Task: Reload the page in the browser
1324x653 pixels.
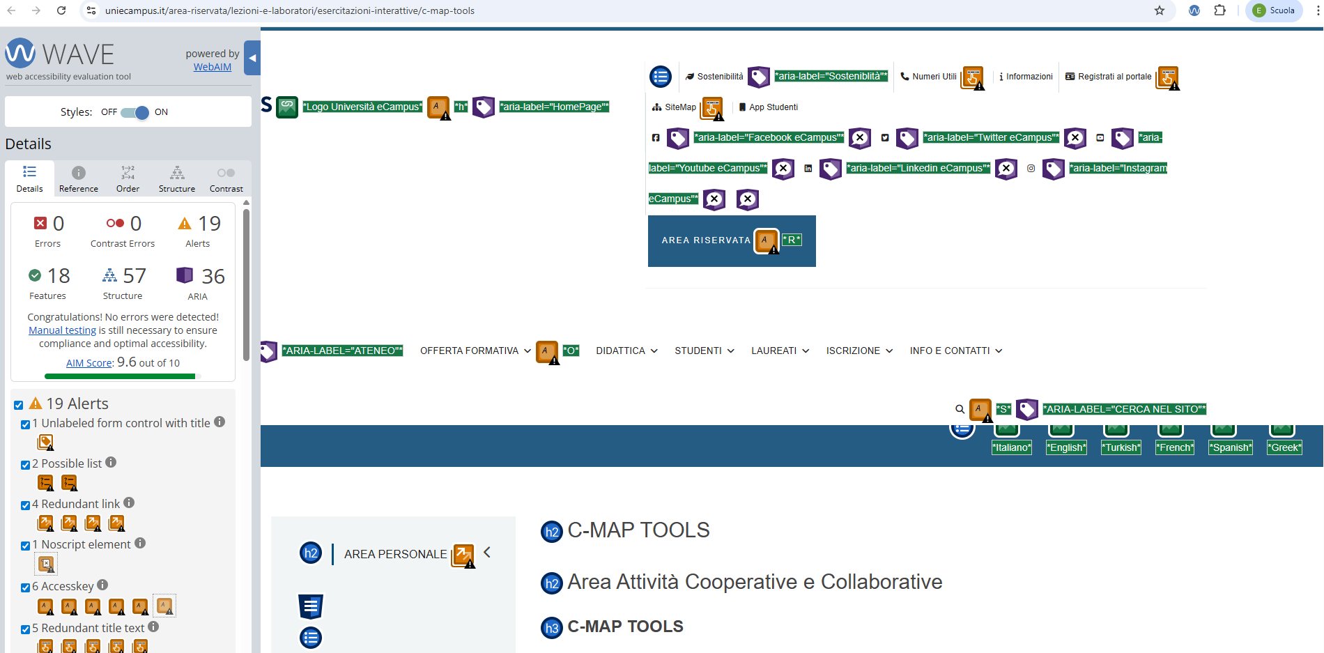Action: [x=61, y=10]
